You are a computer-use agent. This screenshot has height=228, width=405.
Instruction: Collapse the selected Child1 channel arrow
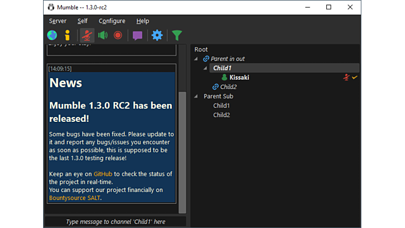(x=205, y=68)
